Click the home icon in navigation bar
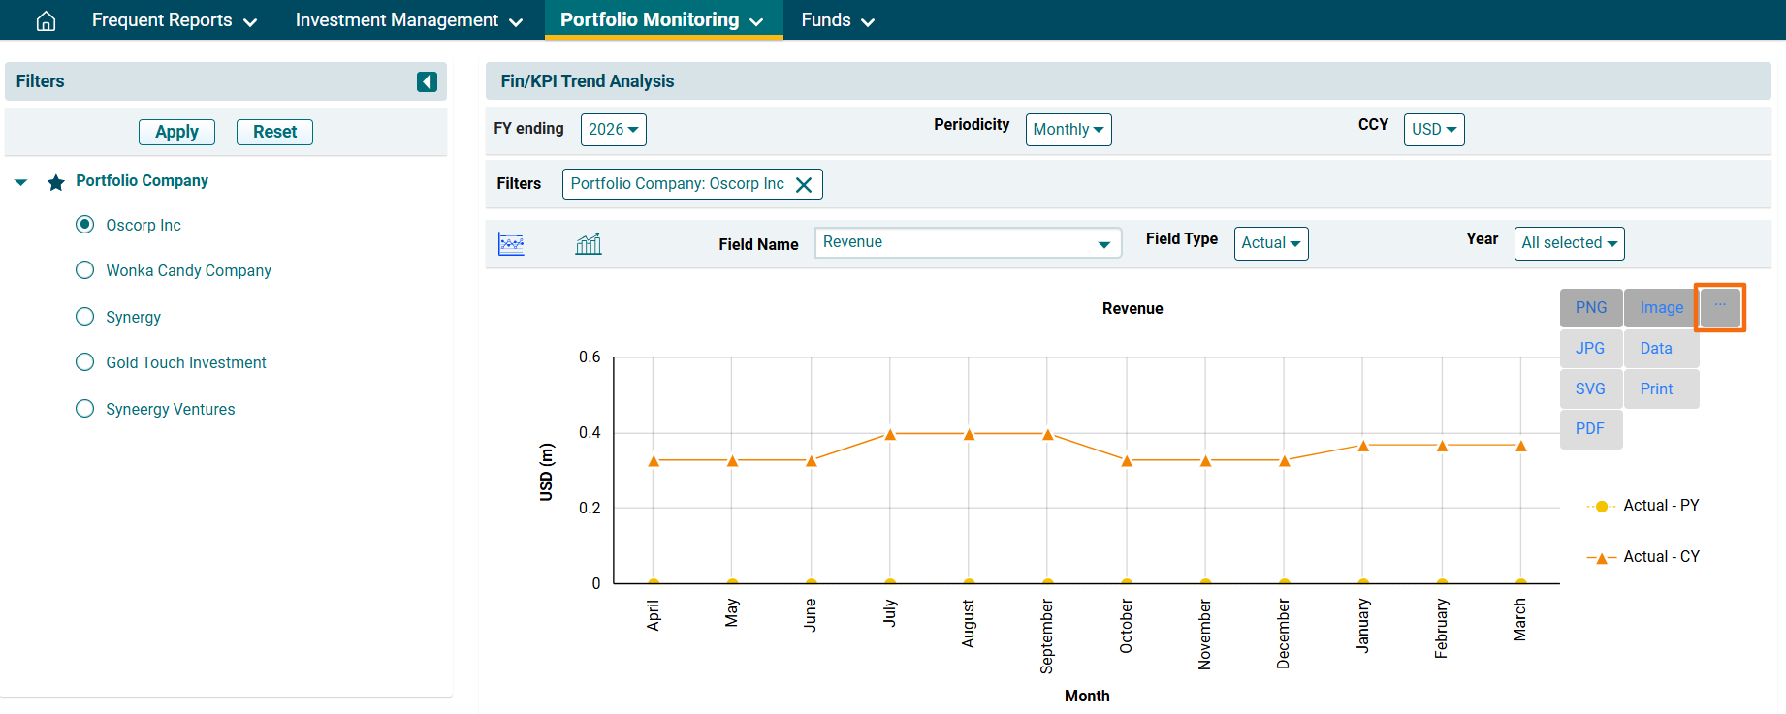Image resolution: width=1786 pixels, height=714 pixels. [46, 20]
